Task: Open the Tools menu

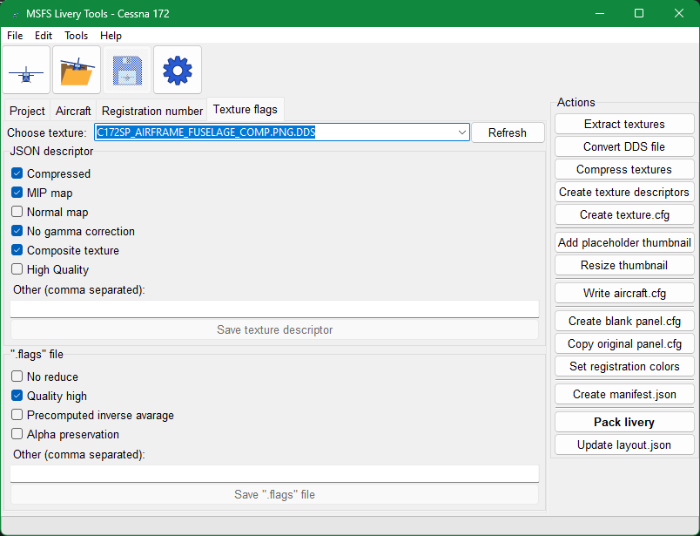Action: tap(76, 36)
